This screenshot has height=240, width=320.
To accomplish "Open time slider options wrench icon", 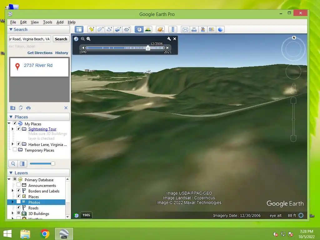I will (169, 39).
